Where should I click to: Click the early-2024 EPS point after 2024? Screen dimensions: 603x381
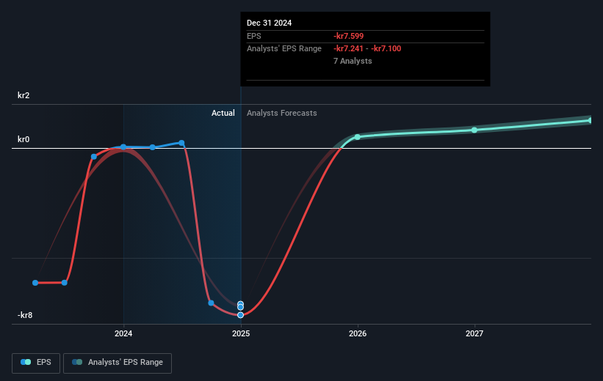[153, 147]
